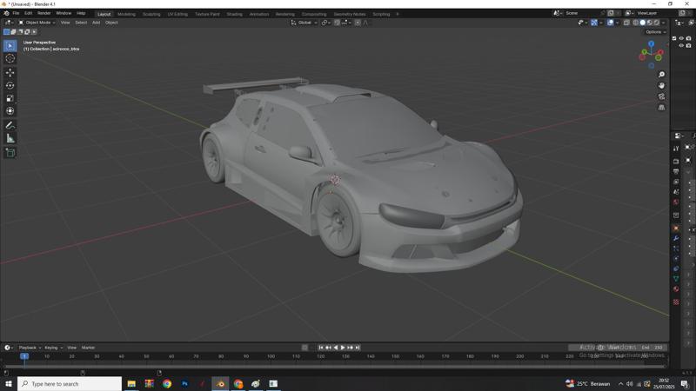Toggle proportional editing
The width and height of the screenshot is (696, 391).
click(x=358, y=23)
